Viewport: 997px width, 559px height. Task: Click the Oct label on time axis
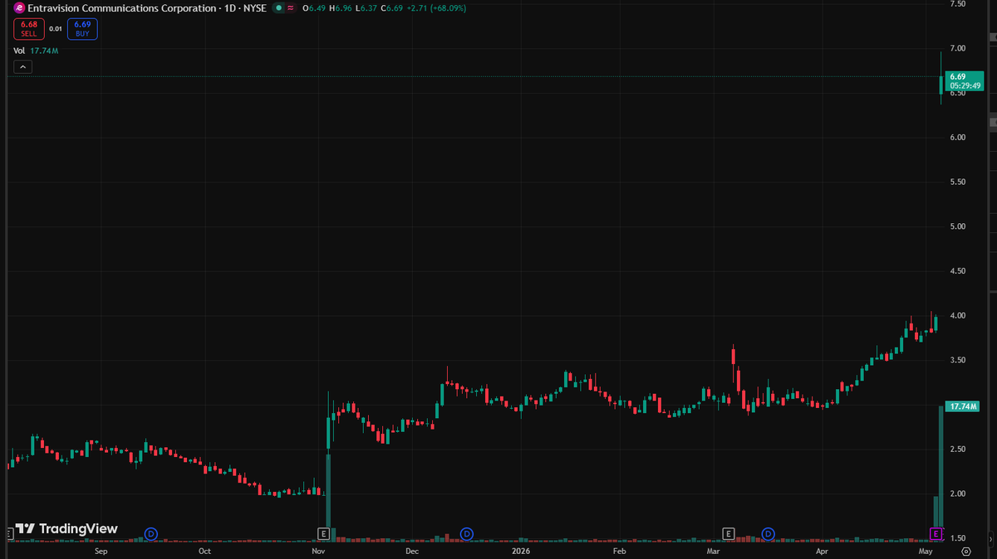tap(205, 551)
